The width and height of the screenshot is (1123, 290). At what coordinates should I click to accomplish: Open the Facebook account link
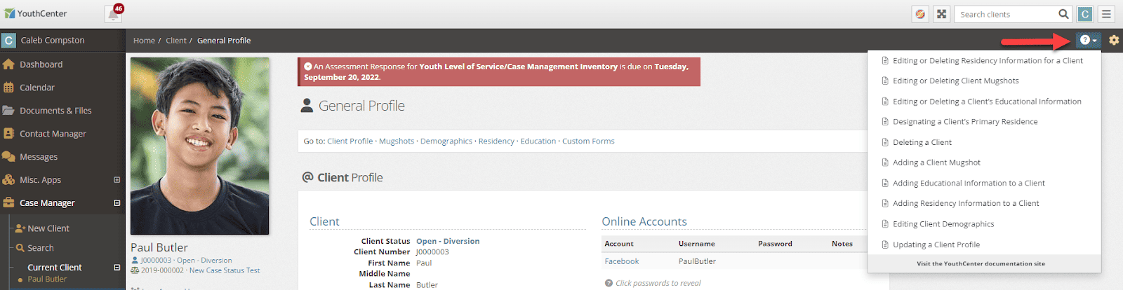tap(622, 261)
